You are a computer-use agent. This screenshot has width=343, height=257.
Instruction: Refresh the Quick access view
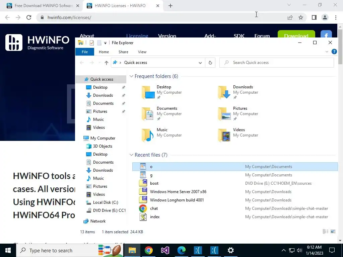[210, 63]
